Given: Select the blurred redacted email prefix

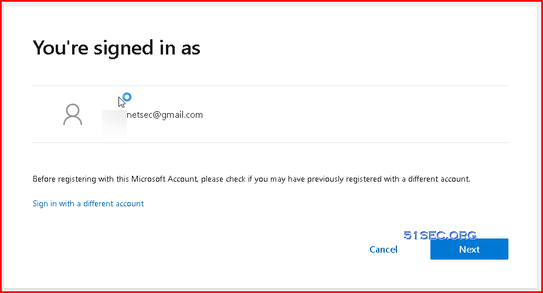Looking at the screenshot, I should tap(114, 122).
